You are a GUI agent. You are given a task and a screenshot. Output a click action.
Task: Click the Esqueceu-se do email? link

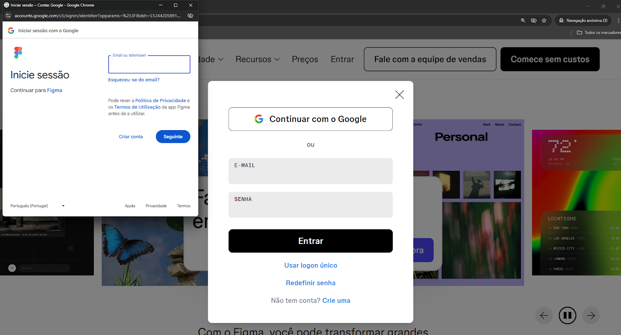[x=134, y=80]
